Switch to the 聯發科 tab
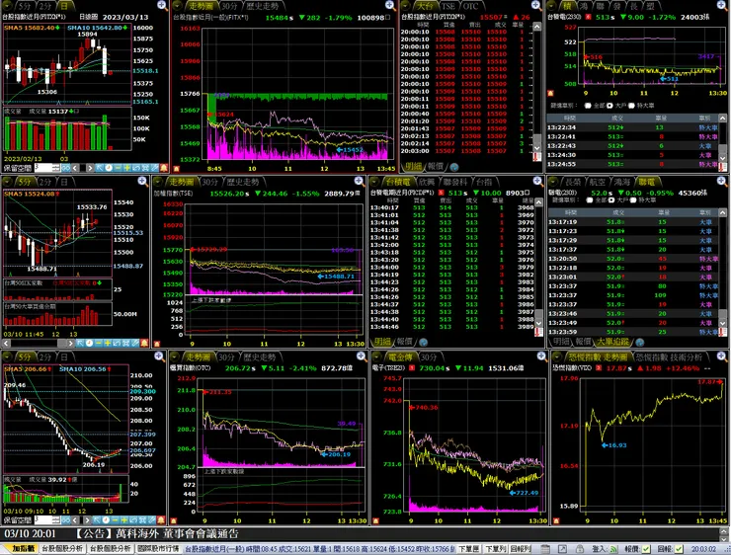731x555 pixels. click(x=455, y=182)
